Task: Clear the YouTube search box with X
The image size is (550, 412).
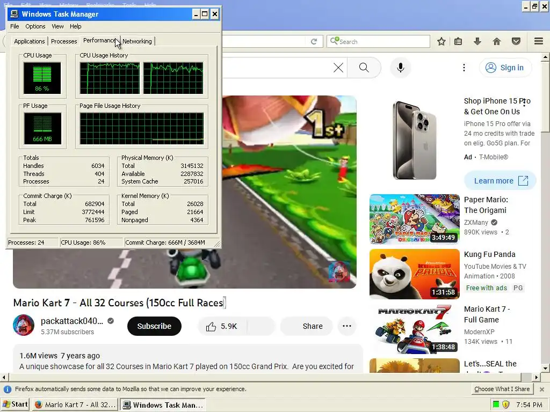Action: point(338,67)
